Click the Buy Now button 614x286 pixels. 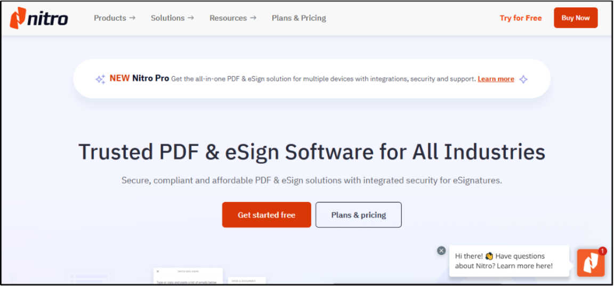tap(576, 18)
